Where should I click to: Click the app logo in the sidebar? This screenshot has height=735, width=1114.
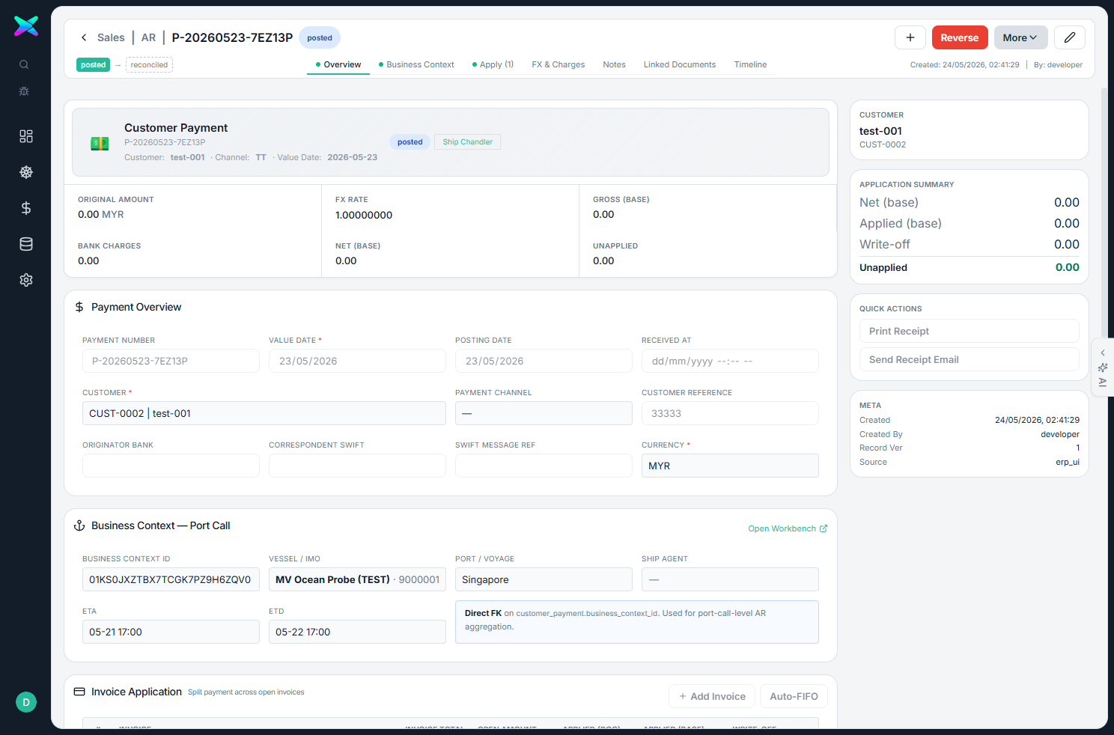26,26
